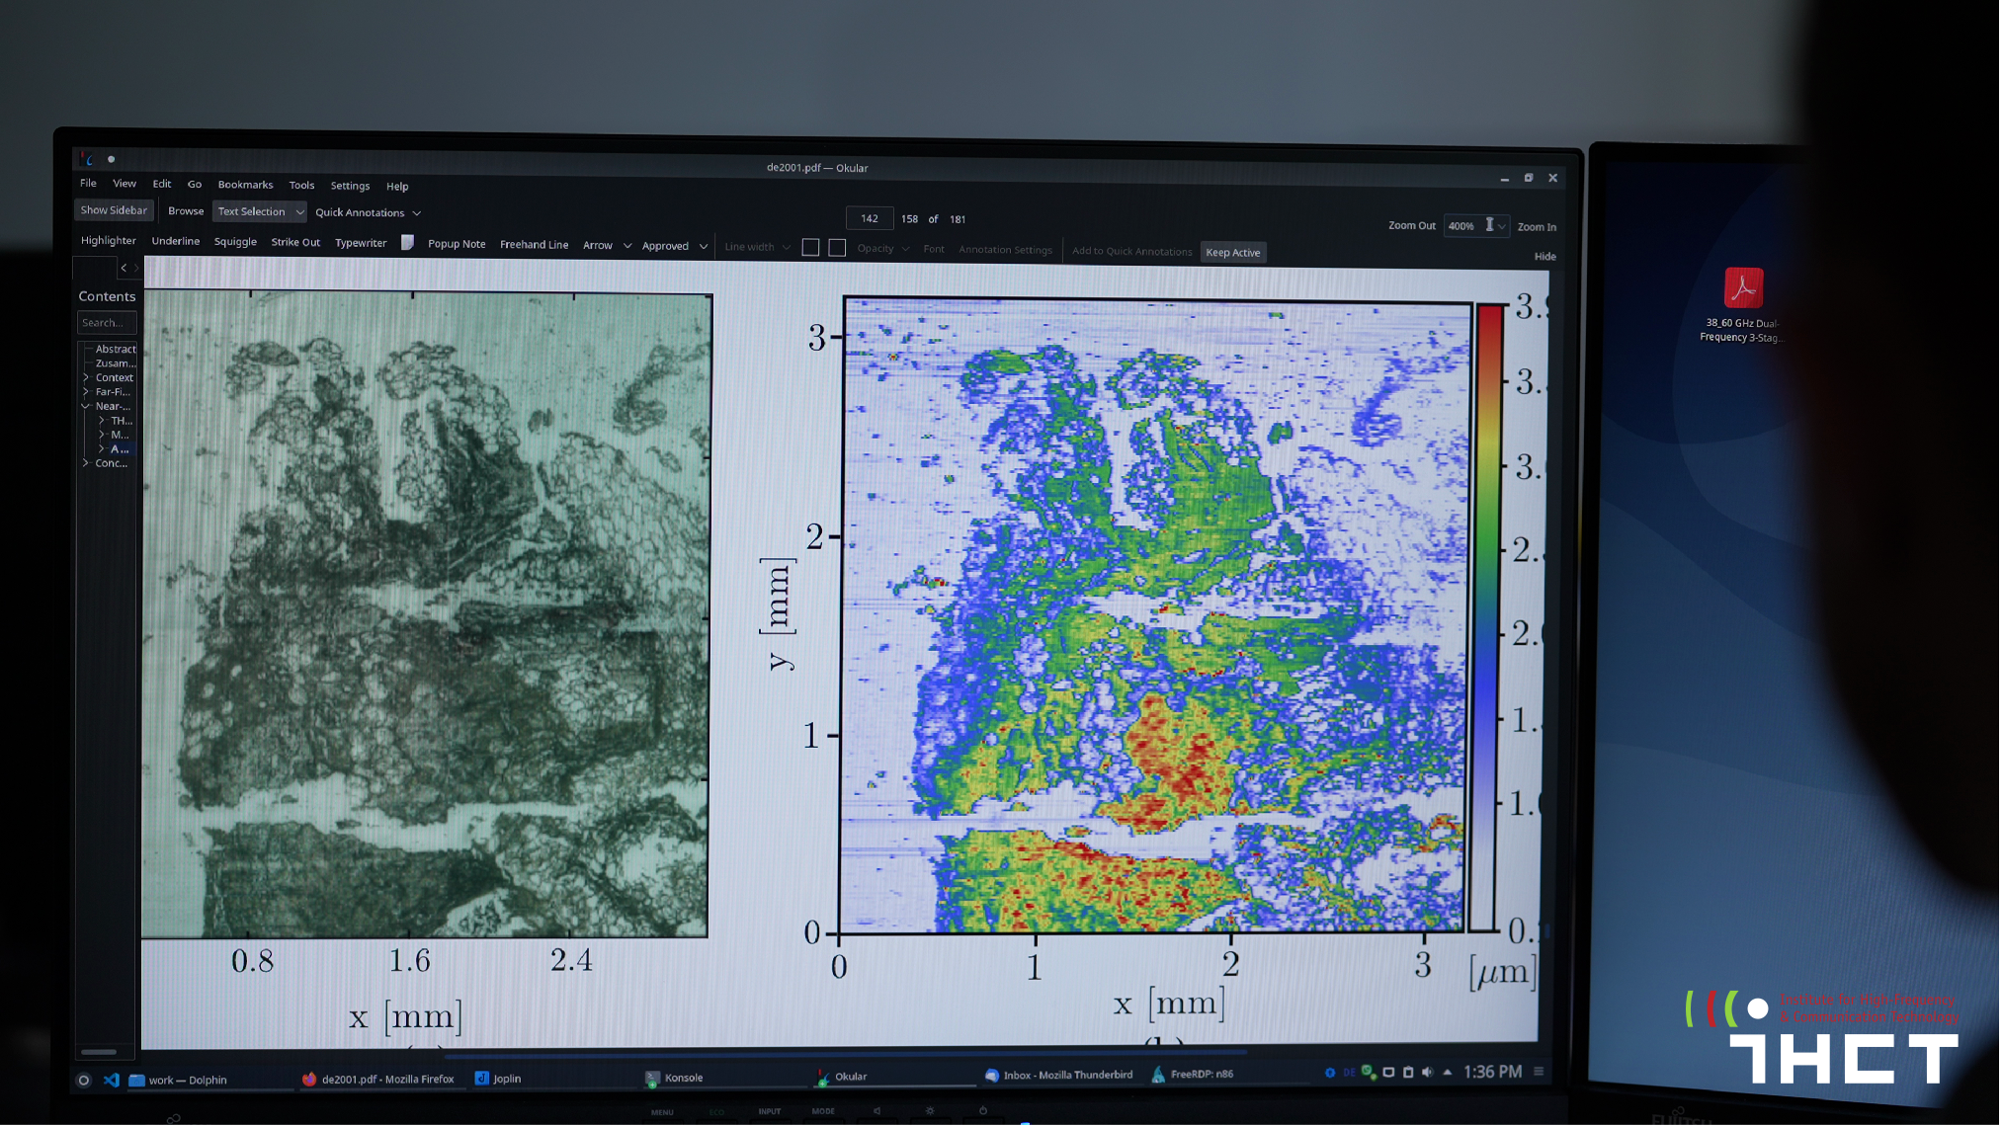Select the Arrow annotation tool
Image resolution: width=2003 pixels, height=1126 pixels.
pos(598,246)
